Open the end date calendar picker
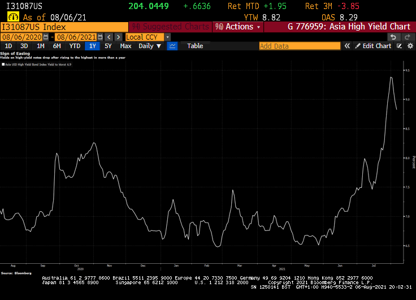 pos(100,37)
